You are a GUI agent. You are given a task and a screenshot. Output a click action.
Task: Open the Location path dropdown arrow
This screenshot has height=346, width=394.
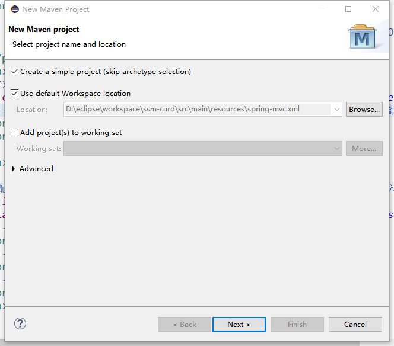337,110
